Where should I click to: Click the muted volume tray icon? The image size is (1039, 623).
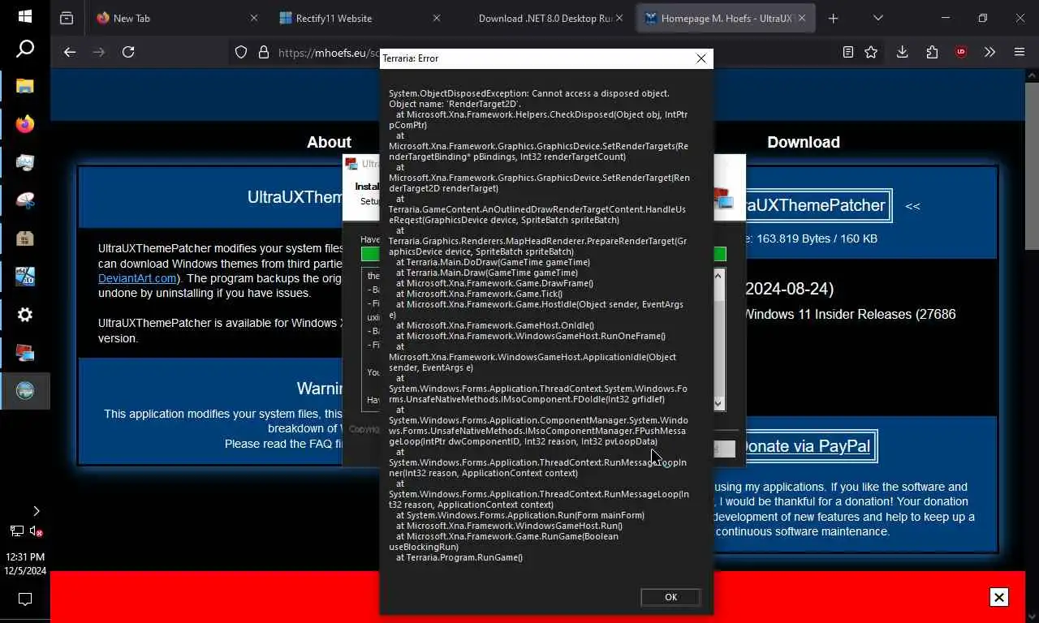tap(36, 531)
